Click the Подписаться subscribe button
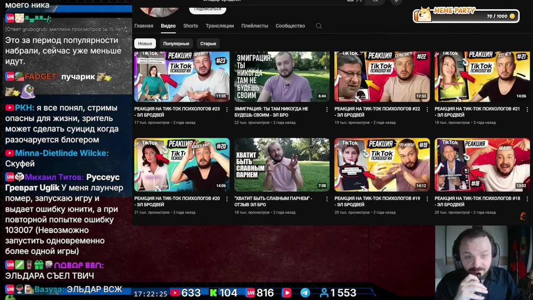The image size is (533, 300). (207, 9)
